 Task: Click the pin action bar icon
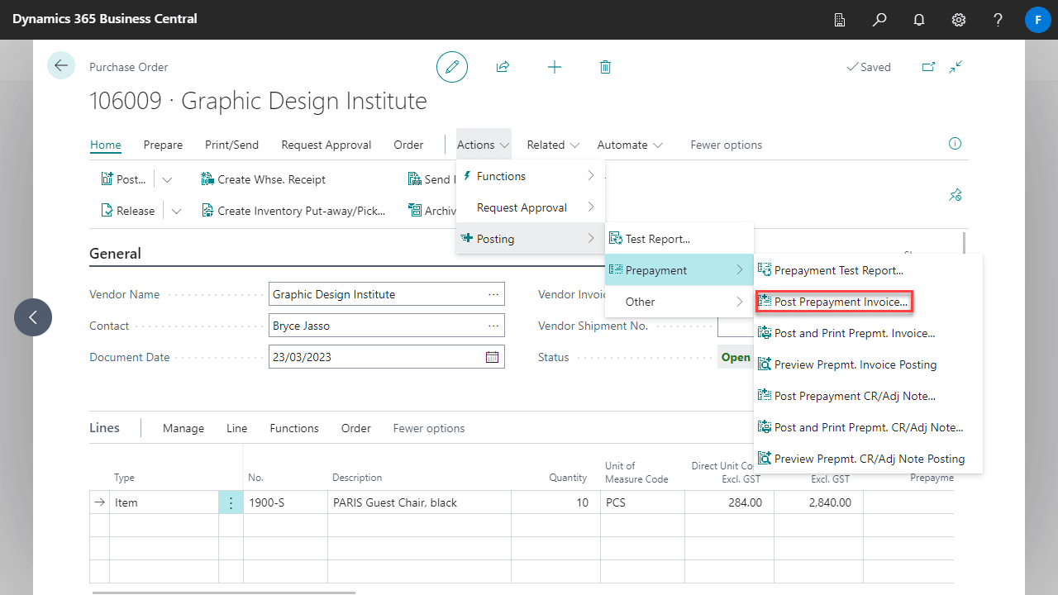956,195
